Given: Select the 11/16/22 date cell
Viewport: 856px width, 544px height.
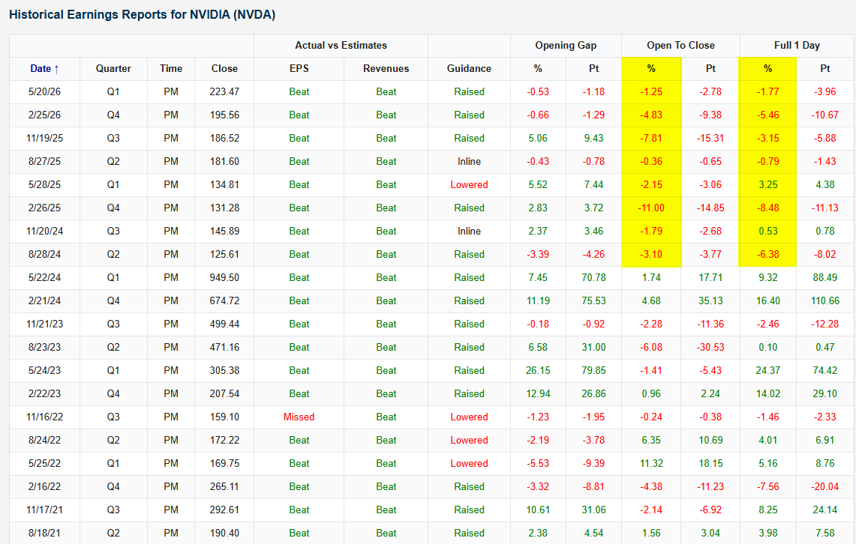Looking at the screenshot, I should (44, 417).
